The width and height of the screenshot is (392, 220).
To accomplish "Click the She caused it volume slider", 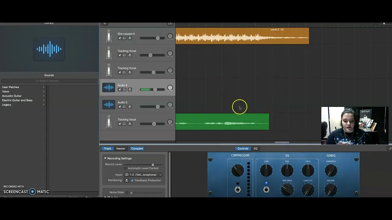I will coord(152,38).
